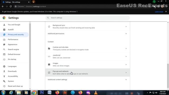Click the Accessibility figure icon
Viewport: 169px width, 95px height.
point(4,76)
